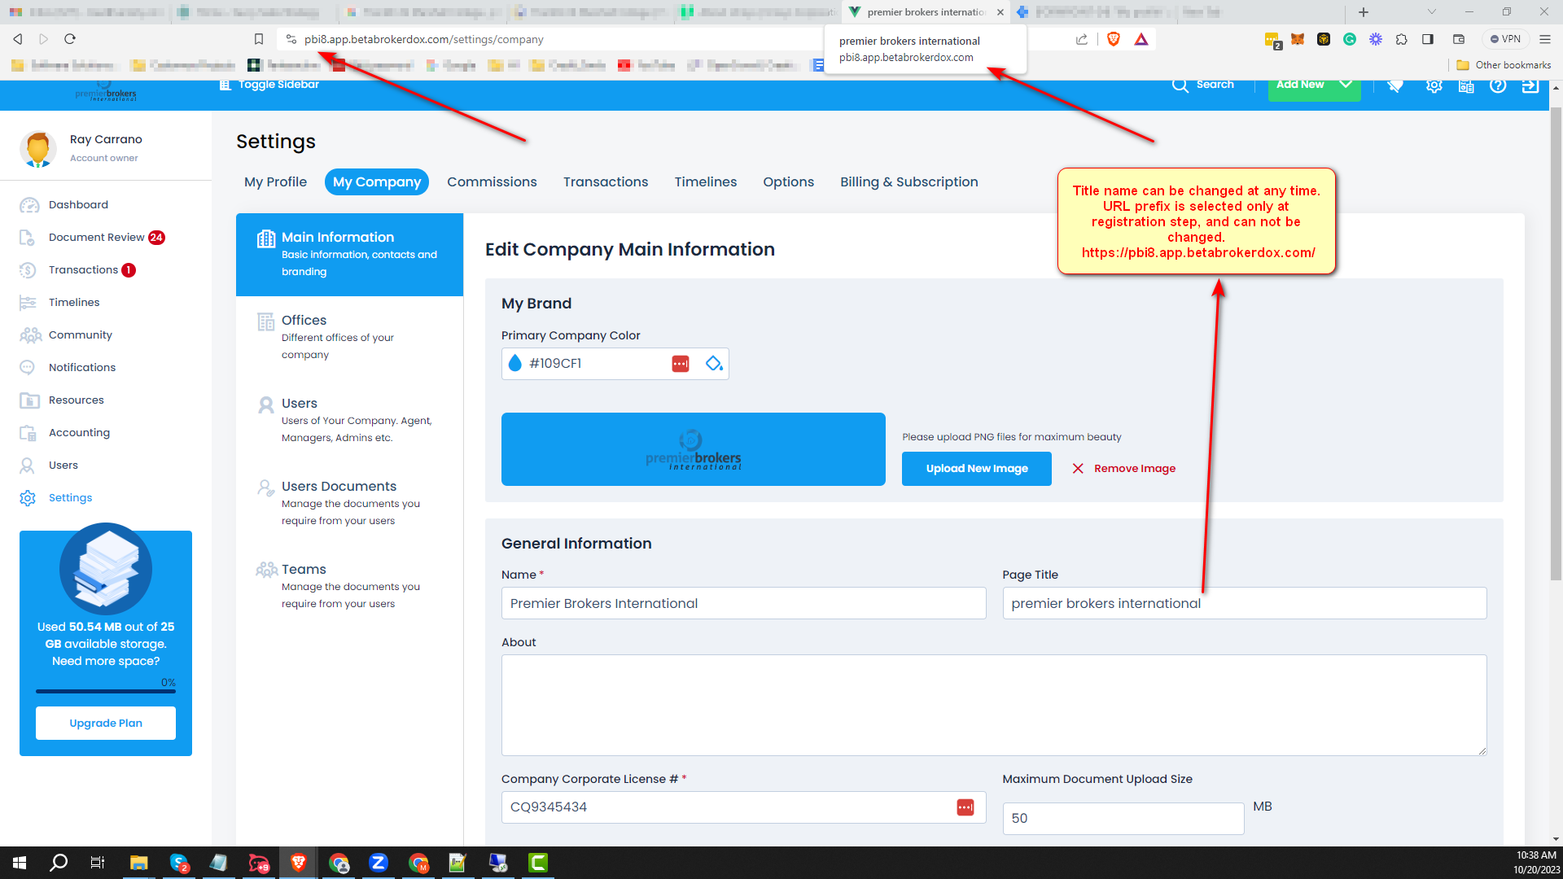Viewport: 1563px width, 879px height.
Task: Click the bookmark icon in the address bar
Action: (259, 39)
